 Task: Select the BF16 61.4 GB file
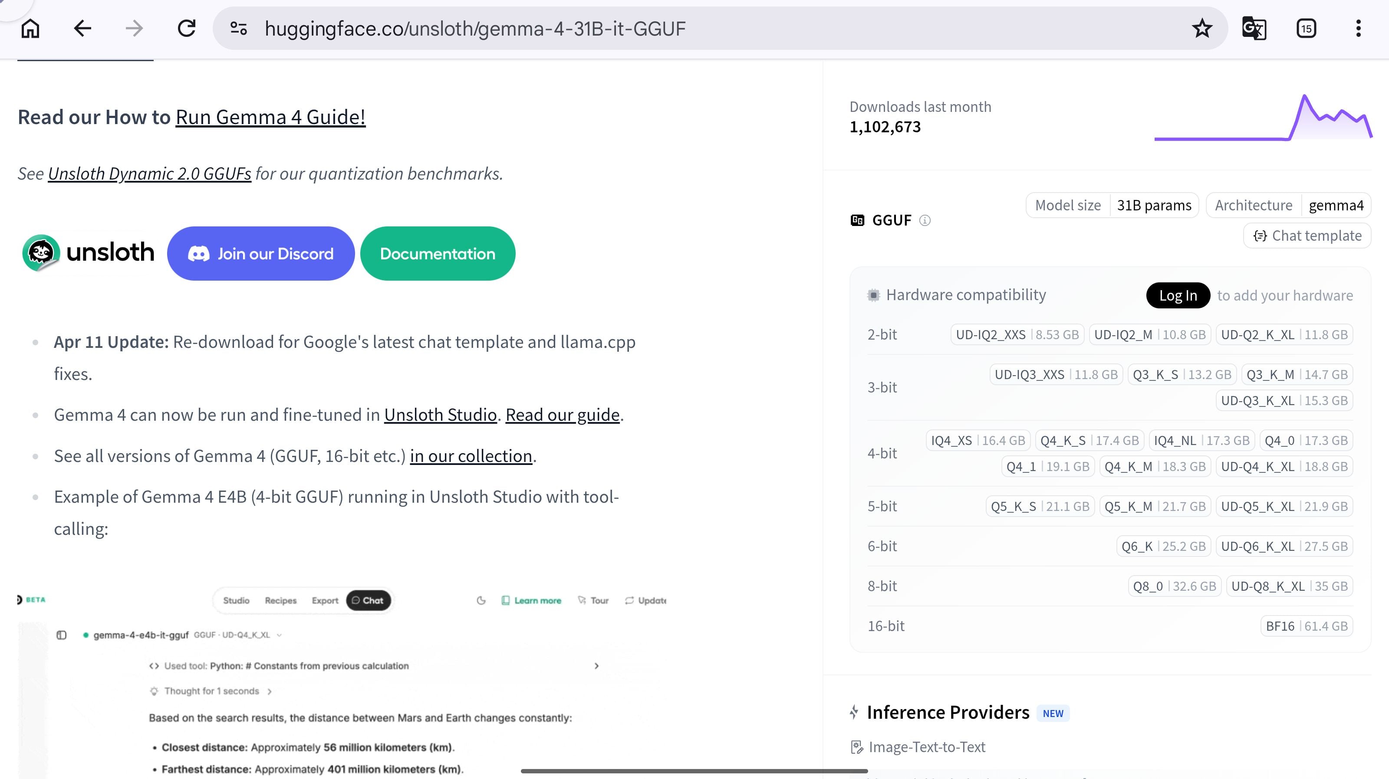(1307, 626)
